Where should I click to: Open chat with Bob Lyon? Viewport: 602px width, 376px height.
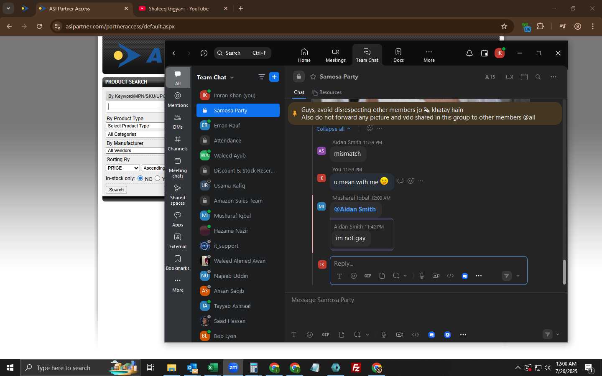(x=238, y=336)
